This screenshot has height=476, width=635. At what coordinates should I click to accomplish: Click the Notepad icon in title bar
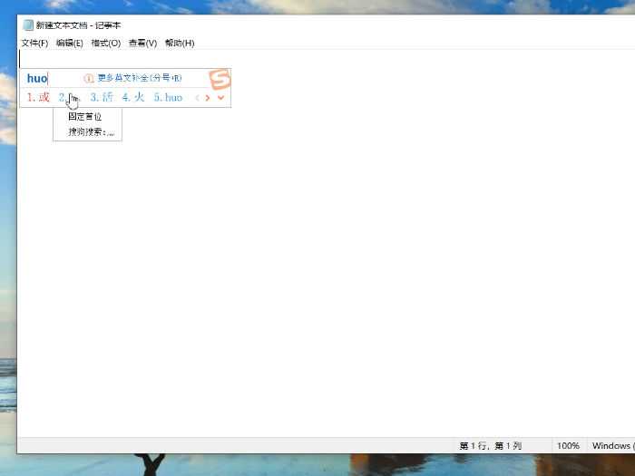27,24
